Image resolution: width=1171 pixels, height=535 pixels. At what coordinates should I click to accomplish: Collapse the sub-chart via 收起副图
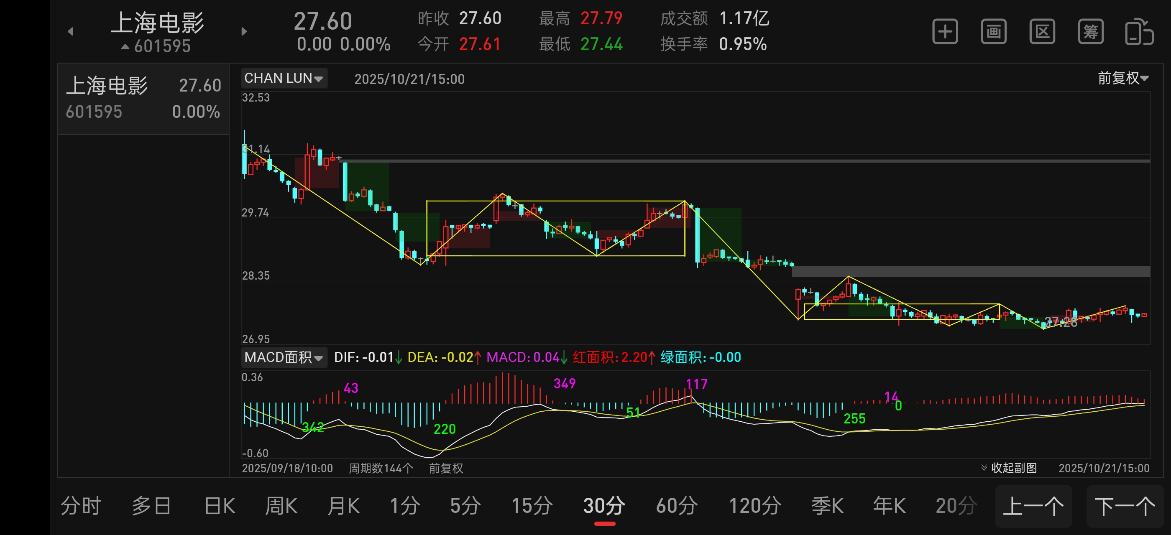pyautogui.click(x=1009, y=468)
